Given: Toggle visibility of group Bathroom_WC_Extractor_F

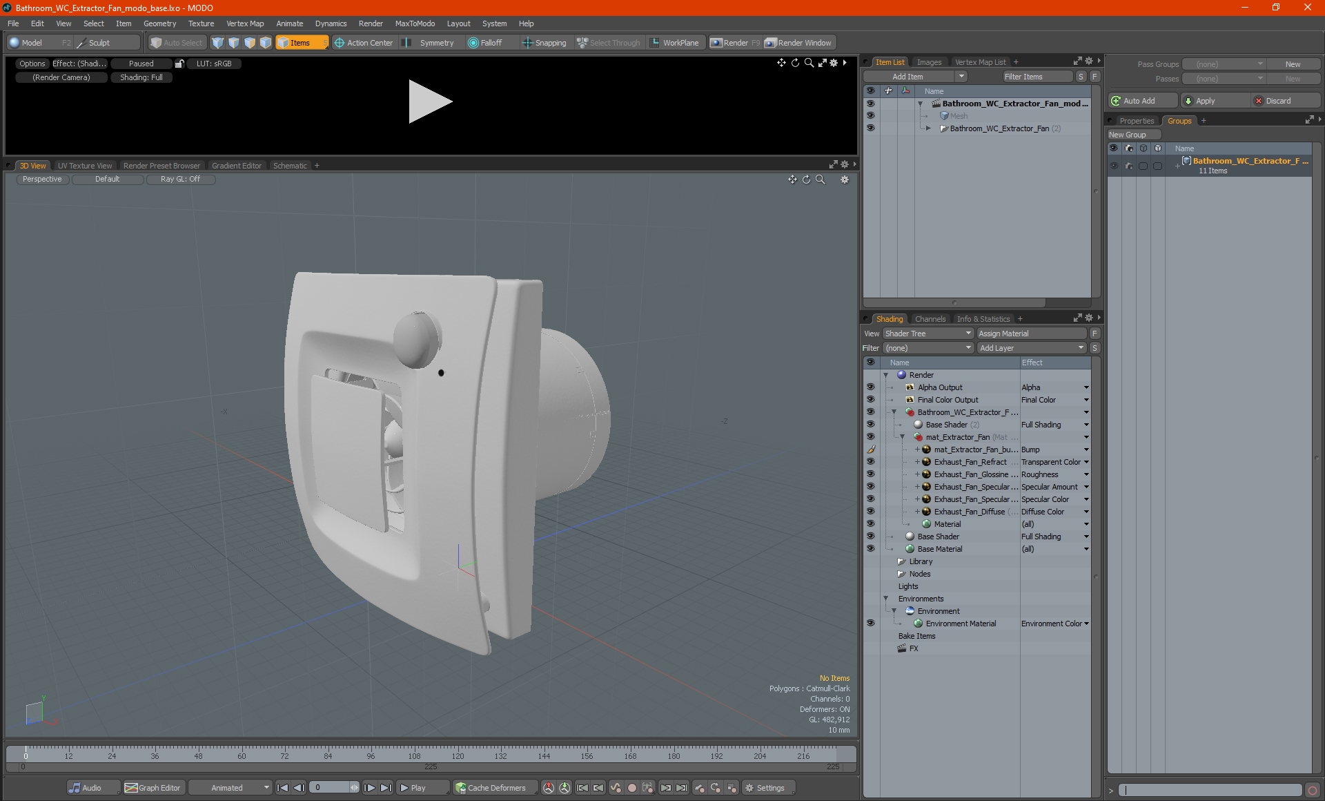Looking at the screenshot, I should [1114, 166].
